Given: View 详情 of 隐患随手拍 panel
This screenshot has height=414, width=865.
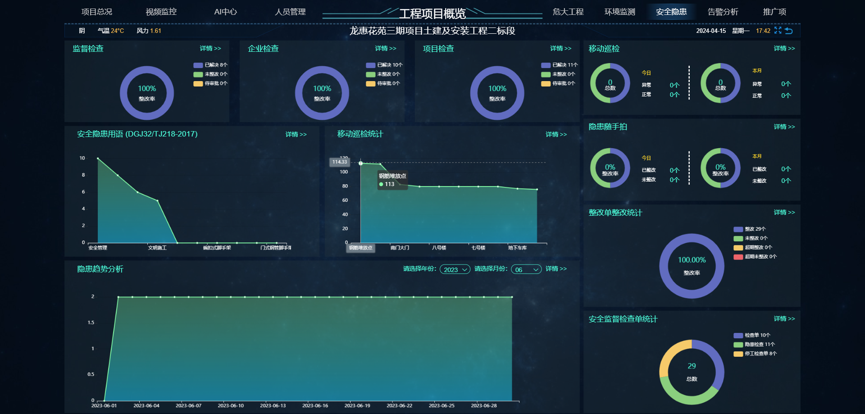Looking at the screenshot, I should tap(784, 127).
